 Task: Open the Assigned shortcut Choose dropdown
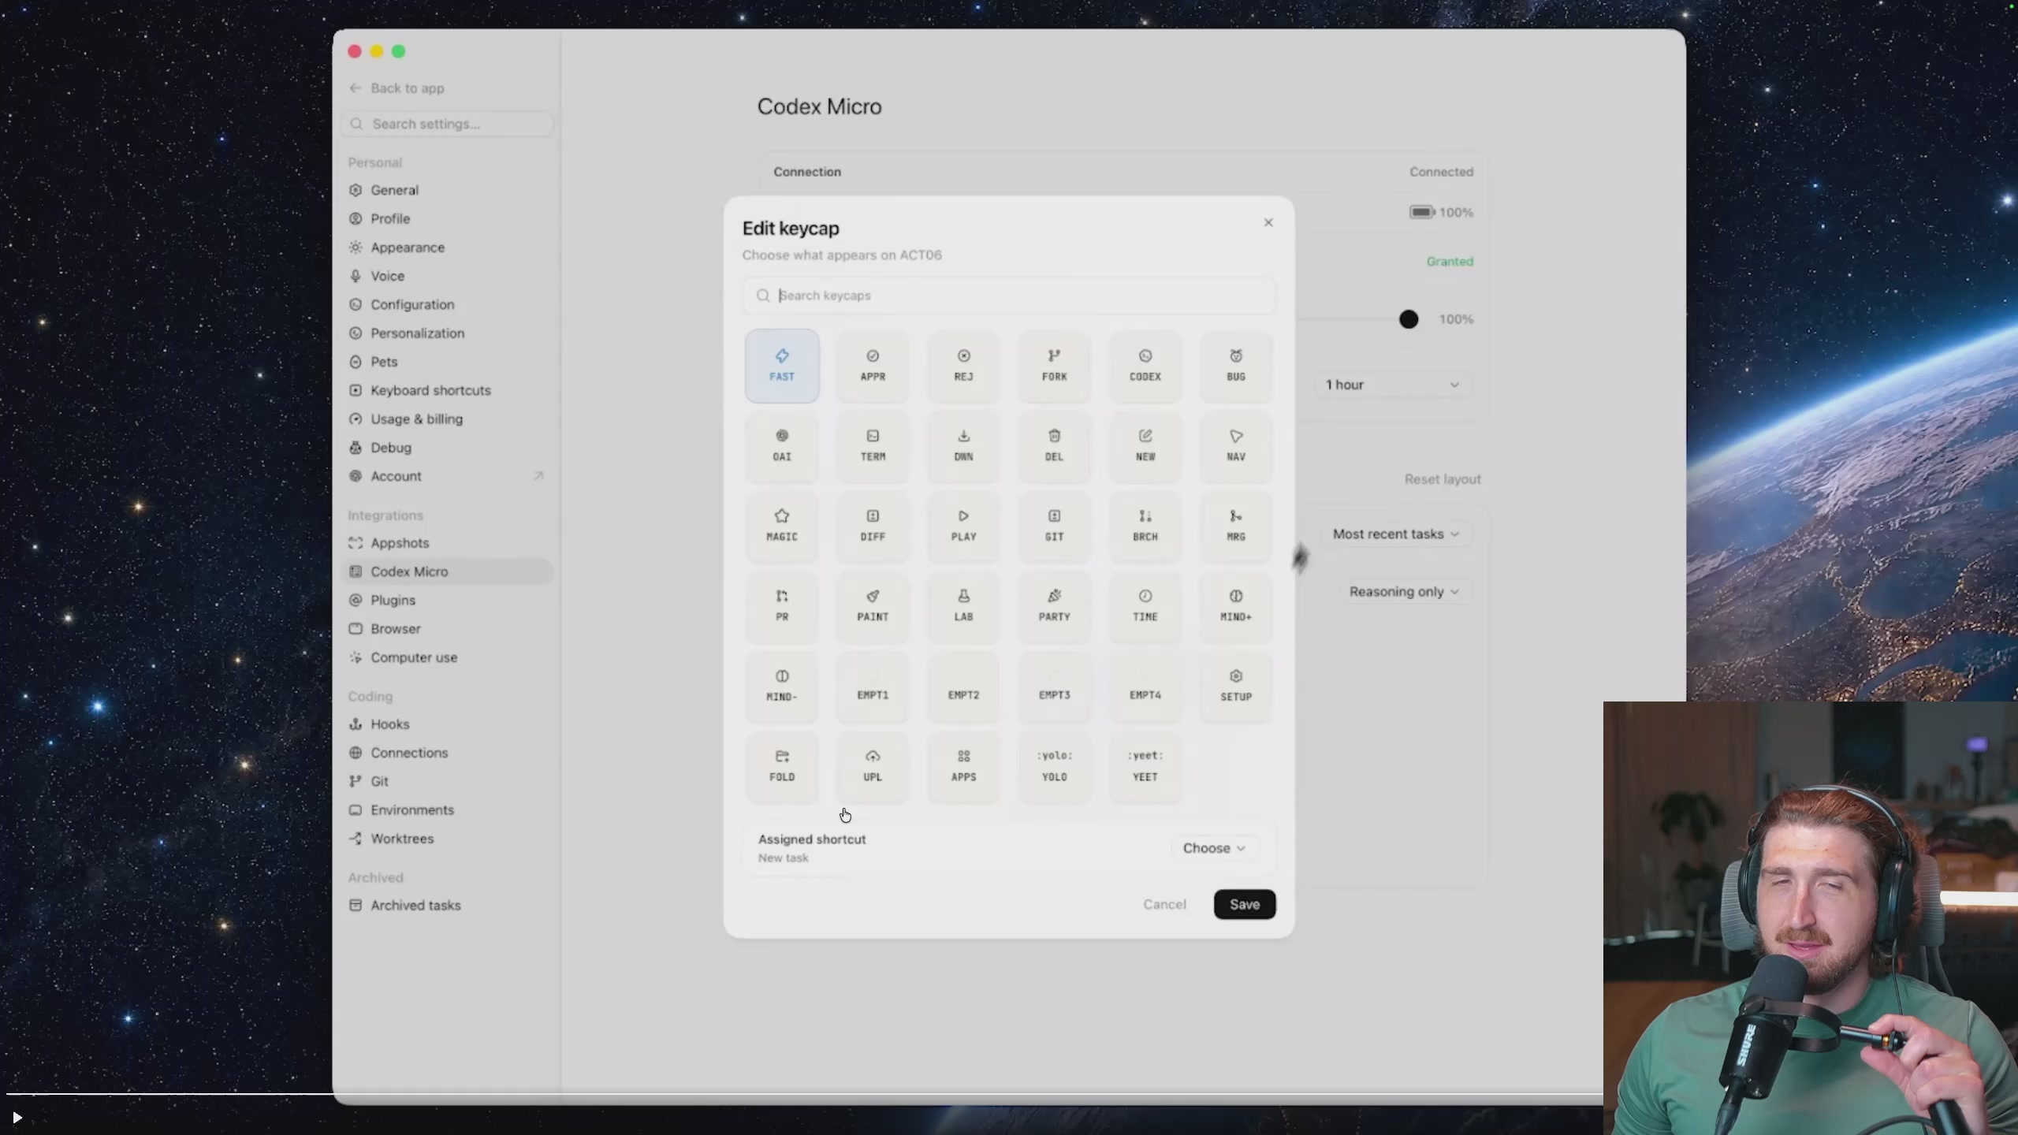point(1214,848)
